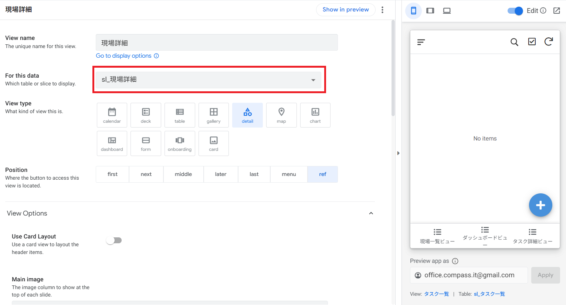Collapse the View Options section
This screenshot has height=305, width=566.
[371, 213]
